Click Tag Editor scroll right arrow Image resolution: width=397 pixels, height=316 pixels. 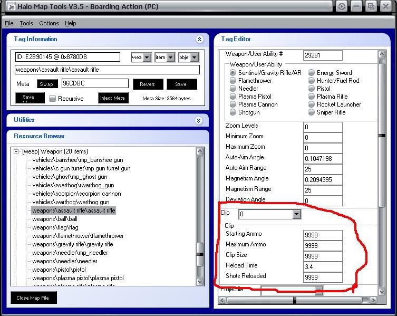pyautogui.click(x=373, y=300)
